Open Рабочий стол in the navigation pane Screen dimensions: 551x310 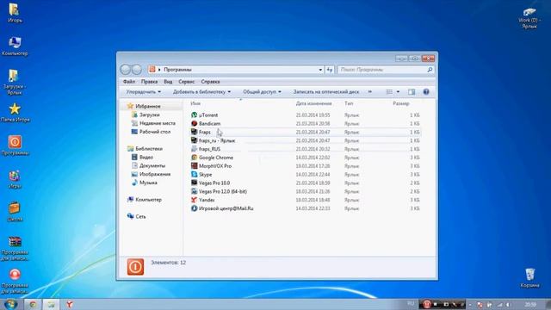coord(155,132)
